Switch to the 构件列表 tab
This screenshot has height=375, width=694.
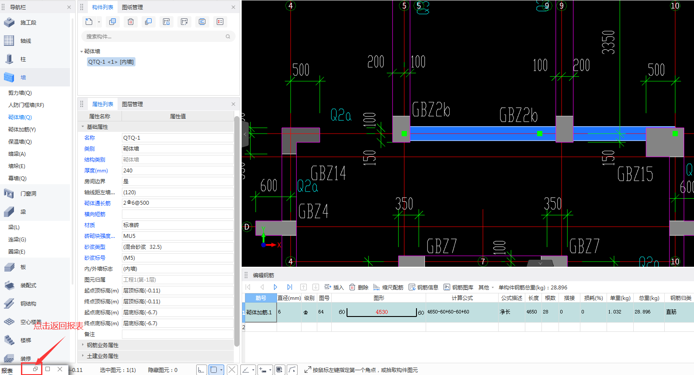(x=103, y=7)
